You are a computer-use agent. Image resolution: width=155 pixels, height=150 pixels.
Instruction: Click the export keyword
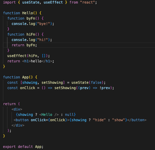click(9, 147)
